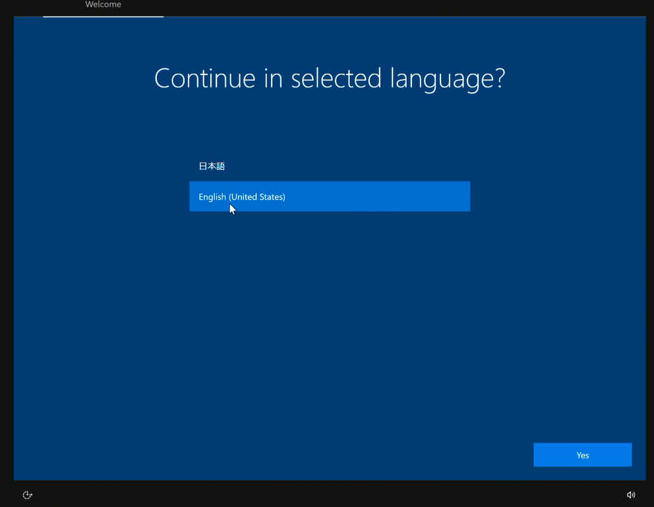
Task: Click the highlighted English (United States) row
Action: 330,196
